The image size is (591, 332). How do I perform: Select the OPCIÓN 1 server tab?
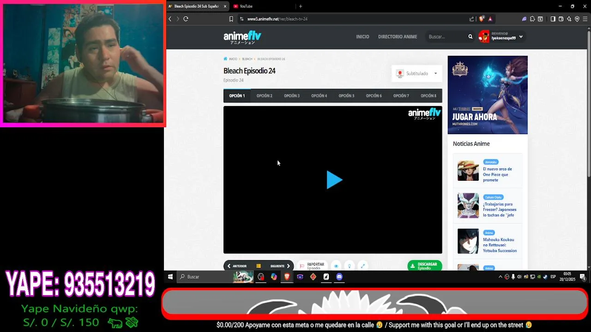[237, 96]
